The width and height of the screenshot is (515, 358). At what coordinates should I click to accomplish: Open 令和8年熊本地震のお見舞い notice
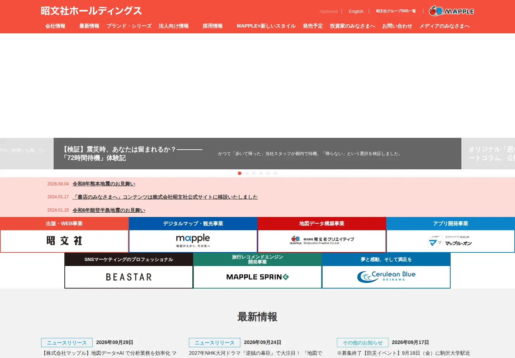pyautogui.click(x=104, y=184)
